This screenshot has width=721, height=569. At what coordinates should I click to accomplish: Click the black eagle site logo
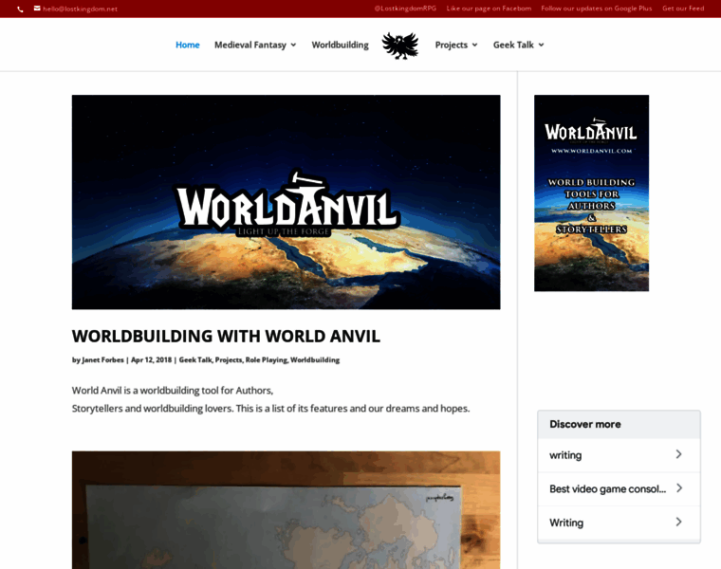(399, 46)
